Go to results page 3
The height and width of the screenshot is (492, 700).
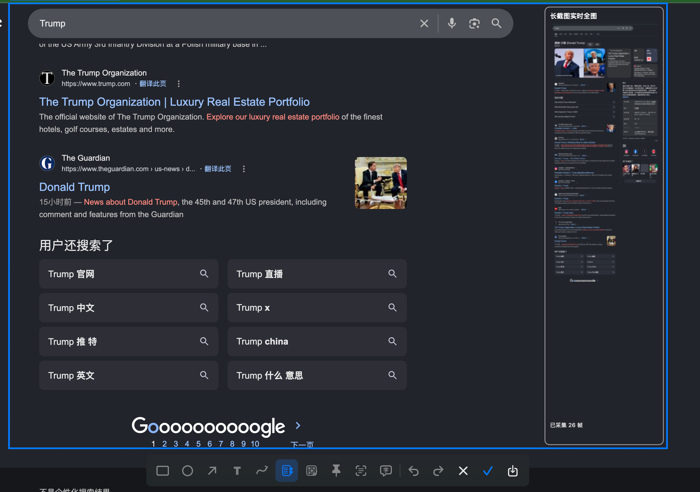click(x=176, y=444)
